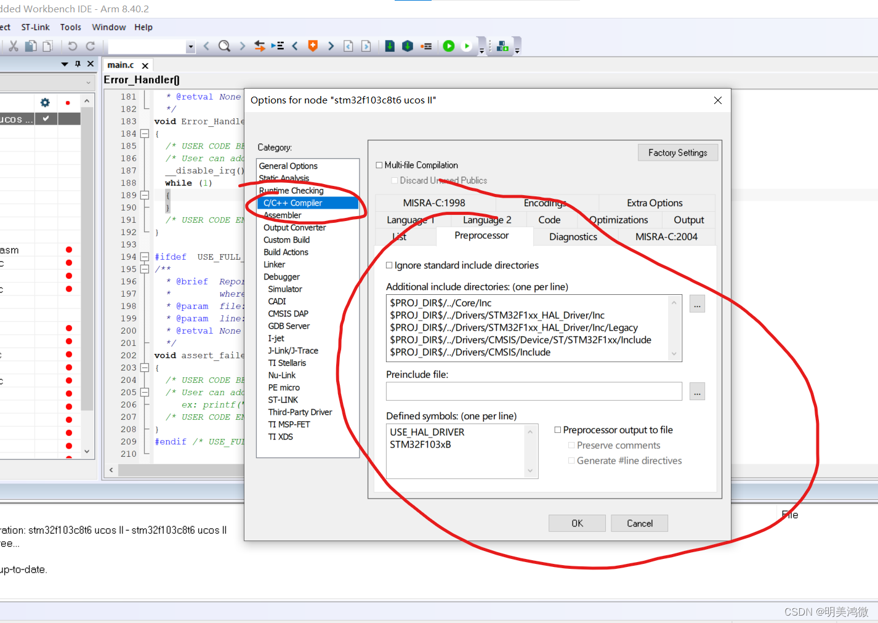Open the Tools menu

[x=71, y=27]
